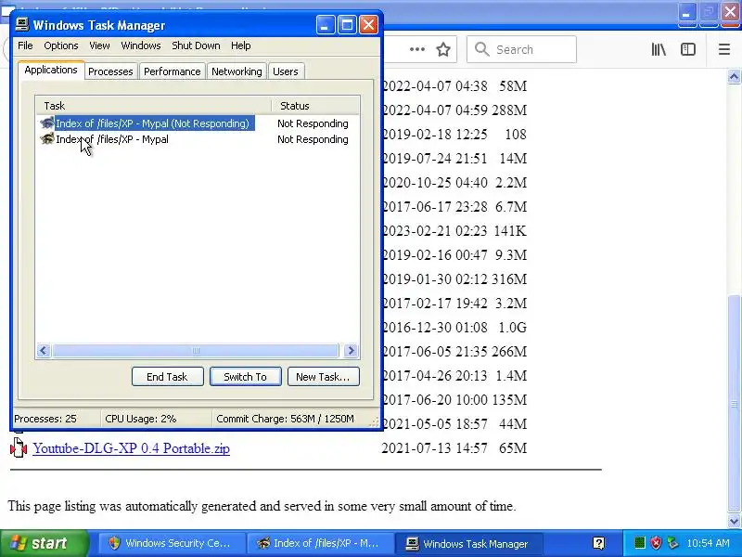Image resolution: width=742 pixels, height=557 pixels.
Task: Switch to the Performance tab
Action: (x=173, y=71)
